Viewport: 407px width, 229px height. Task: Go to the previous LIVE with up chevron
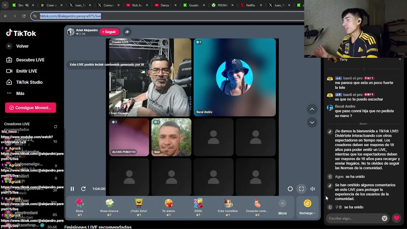click(312, 109)
